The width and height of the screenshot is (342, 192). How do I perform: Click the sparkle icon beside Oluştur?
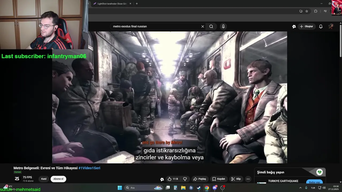click(x=294, y=26)
